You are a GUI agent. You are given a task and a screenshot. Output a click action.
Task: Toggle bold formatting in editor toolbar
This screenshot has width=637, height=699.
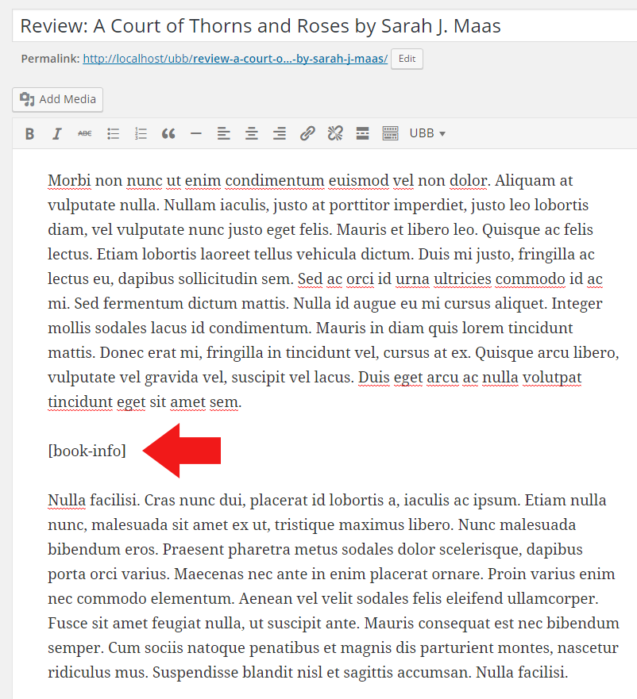click(x=29, y=134)
